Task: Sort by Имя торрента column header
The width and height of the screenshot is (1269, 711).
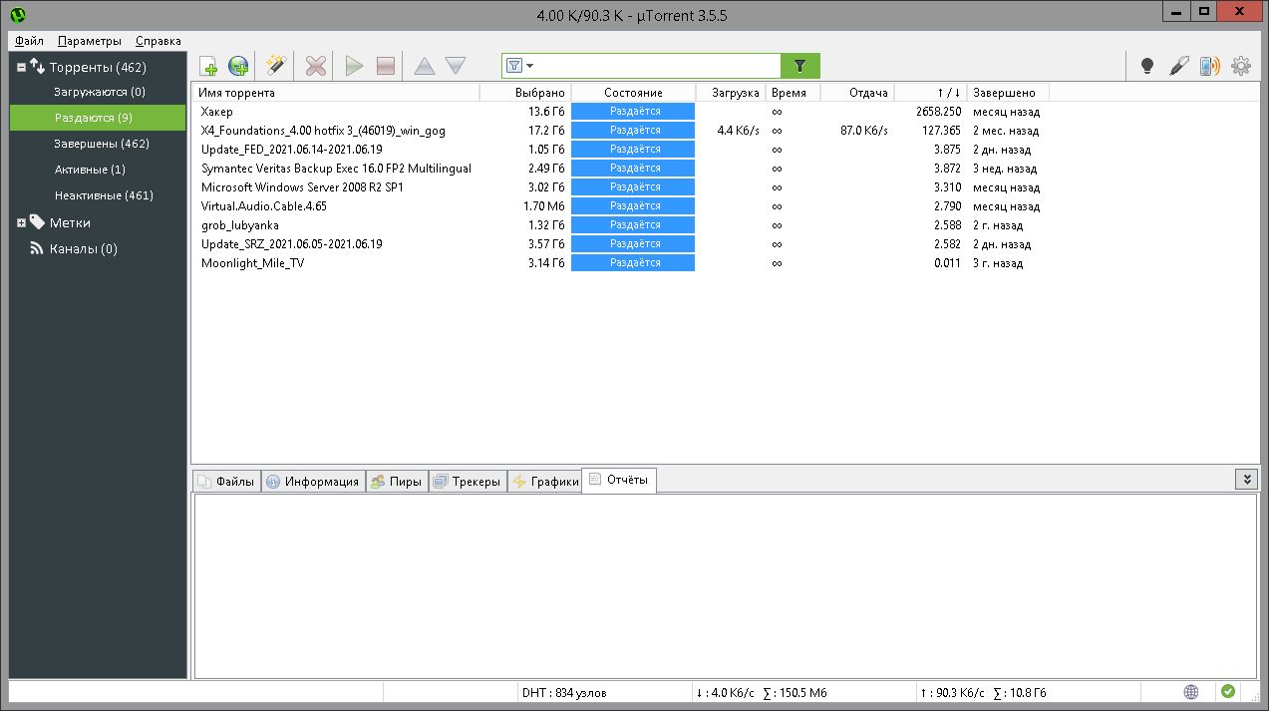Action: (x=335, y=92)
